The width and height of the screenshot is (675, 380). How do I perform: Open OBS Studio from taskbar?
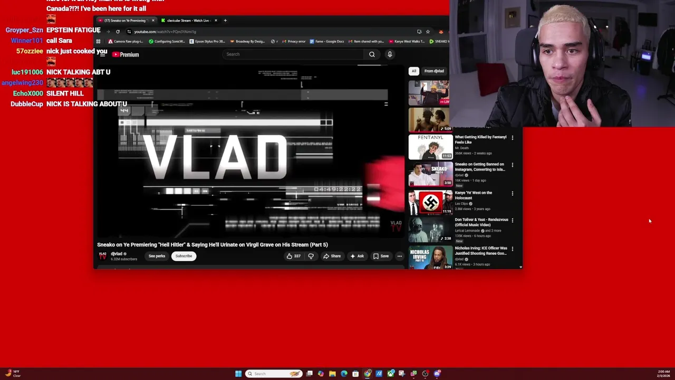(425, 374)
